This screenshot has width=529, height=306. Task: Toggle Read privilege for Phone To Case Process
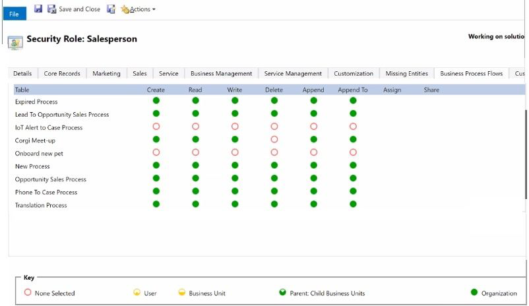click(x=195, y=191)
